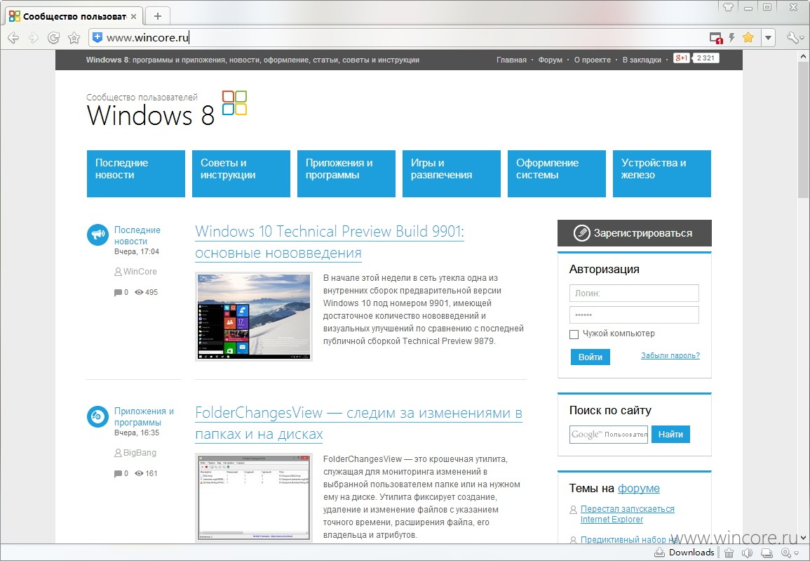
Task: Click the user icon beside BigBang
Action: (x=118, y=452)
